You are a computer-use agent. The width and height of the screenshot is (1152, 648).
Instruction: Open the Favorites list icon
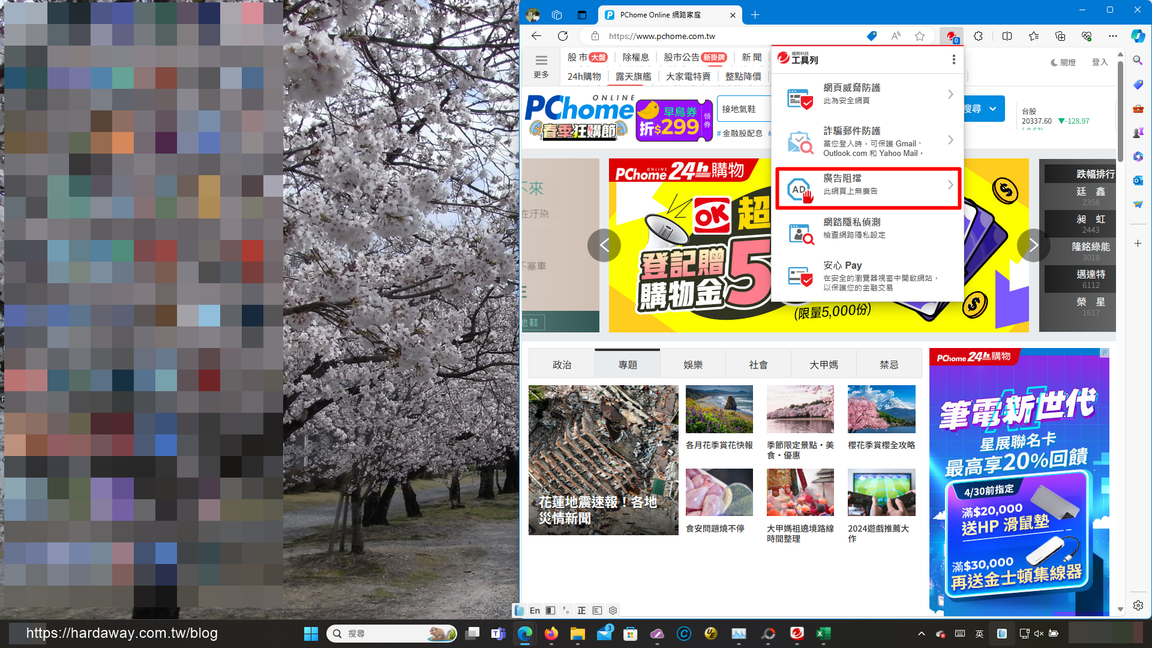[x=1033, y=36]
